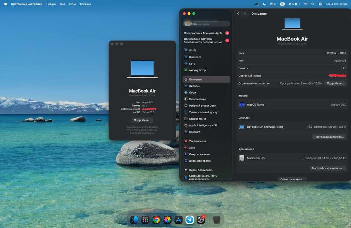The height and width of the screenshot is (228, 351).
Task: Open the Trash in the Dock
Action: [x=217, y=220]
